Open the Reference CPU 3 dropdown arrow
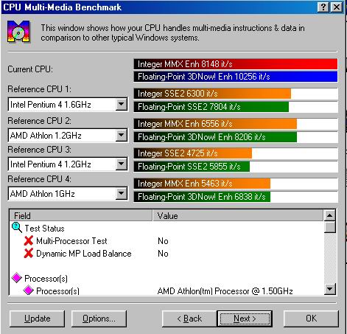Viewport: 347px width, 334px height. (122, 164)
